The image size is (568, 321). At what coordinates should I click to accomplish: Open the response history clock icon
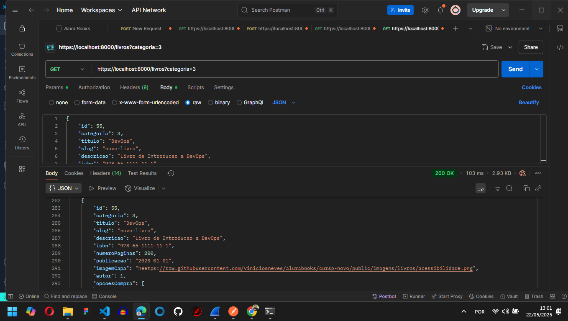point(171,173)
